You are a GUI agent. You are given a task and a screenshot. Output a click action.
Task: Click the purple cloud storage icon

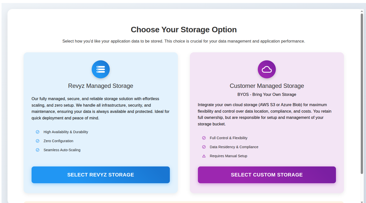pos(267,69)
